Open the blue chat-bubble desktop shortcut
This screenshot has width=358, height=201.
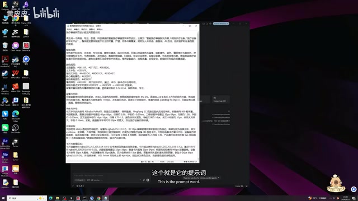(x=26, y=60)
